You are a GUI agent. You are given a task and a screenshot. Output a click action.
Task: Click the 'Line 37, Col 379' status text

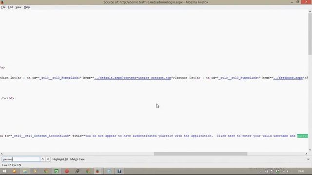(12, 165)
